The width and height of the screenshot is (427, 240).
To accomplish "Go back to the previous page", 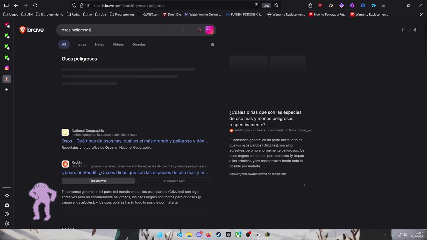I will coord(16,5).
